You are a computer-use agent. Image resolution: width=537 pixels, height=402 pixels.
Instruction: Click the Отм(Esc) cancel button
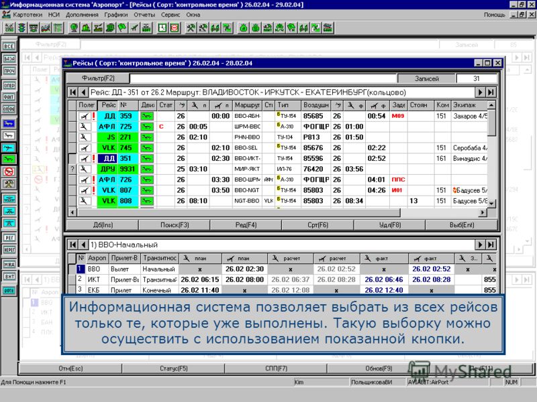70,368
